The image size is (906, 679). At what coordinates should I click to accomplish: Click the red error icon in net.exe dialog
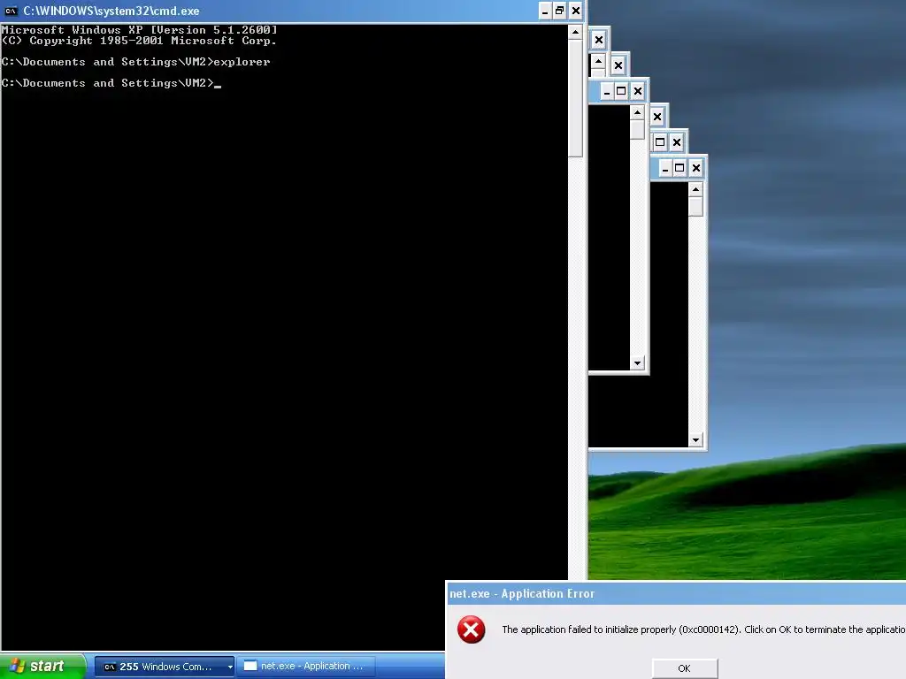(x=472, y=629)
